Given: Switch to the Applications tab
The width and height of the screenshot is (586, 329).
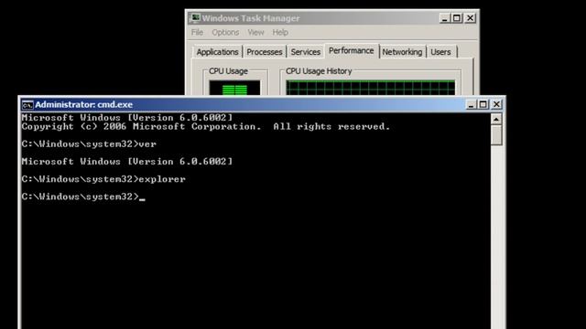Looking at the screenshot, I should (x=217, y=52).
